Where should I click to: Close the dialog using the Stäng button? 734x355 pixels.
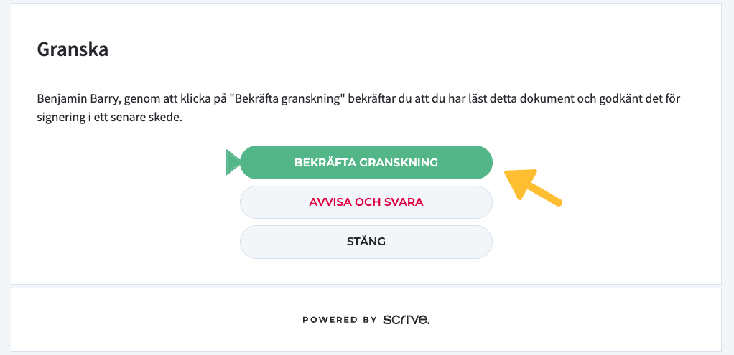coord(366,241)
